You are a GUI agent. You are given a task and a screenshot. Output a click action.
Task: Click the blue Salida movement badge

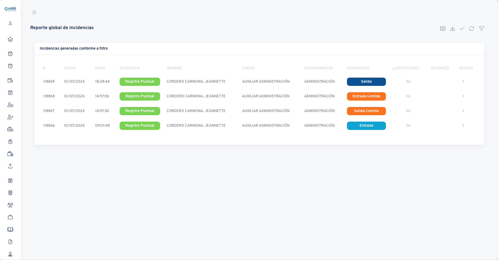[366, 82]
